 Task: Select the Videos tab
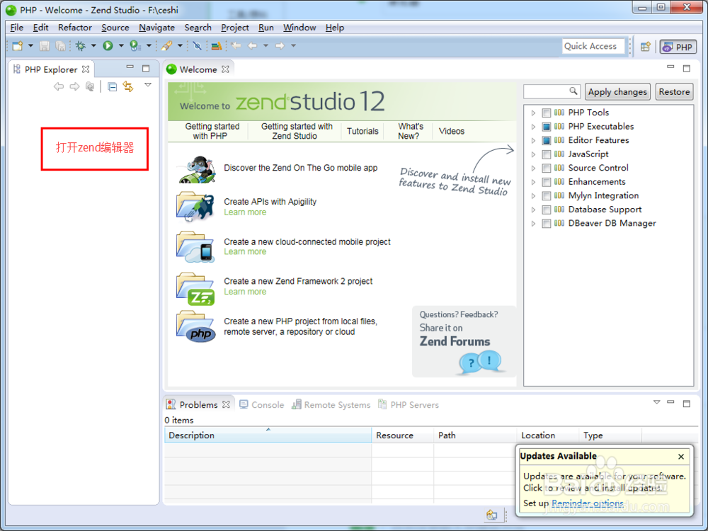coord(452,131)
